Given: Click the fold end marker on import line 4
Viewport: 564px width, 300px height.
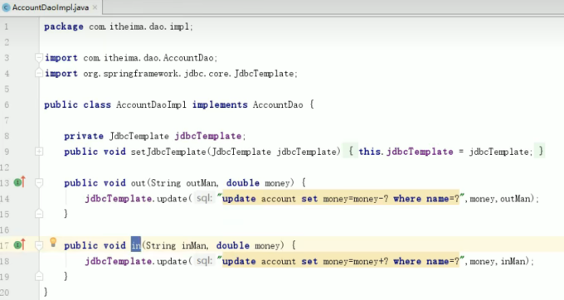Looking at the screenshot, I should pyautogui.click(x=39, y=73).
